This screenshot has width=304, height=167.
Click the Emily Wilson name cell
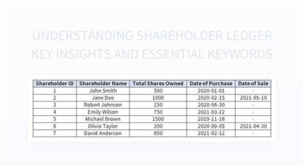click(x=103, y=112)
